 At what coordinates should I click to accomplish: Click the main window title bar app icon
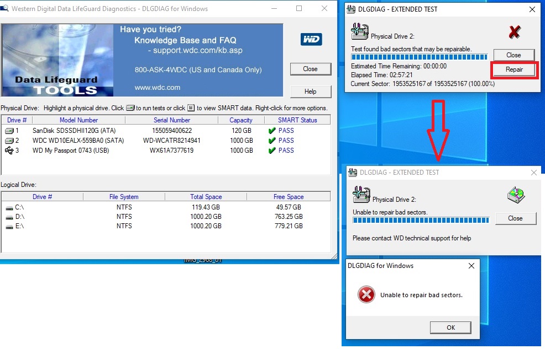(x=4, y=8)
